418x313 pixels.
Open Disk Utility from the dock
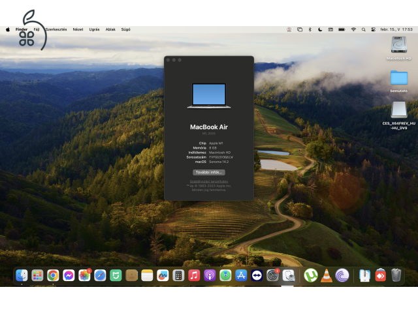coord(288,275)
